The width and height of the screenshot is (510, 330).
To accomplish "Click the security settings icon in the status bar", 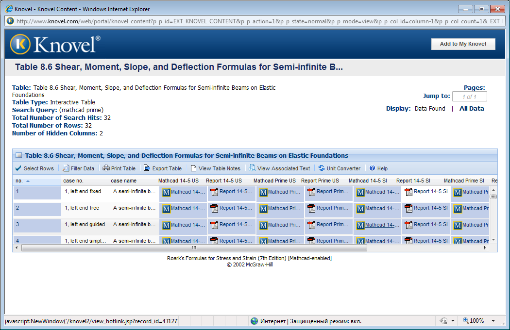I will [443, 321].
